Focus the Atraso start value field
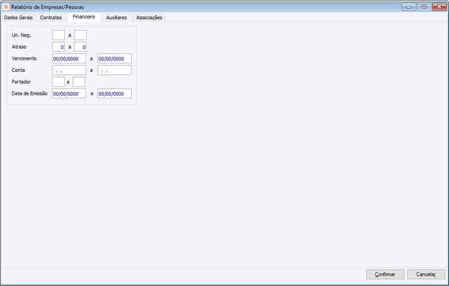 click(x=59, y=47)
